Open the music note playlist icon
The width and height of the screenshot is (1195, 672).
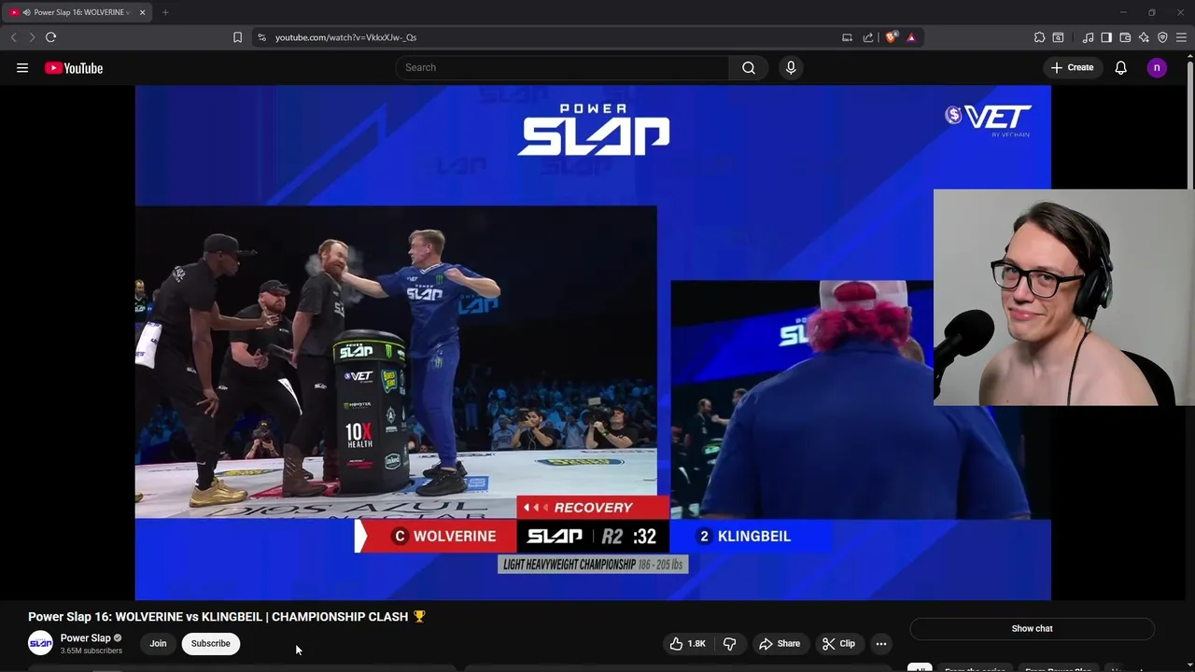1088,37
